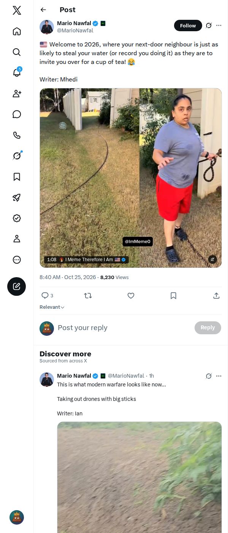
Task: Open the post's three-dot more menu
Action: [x=218, y=26]
